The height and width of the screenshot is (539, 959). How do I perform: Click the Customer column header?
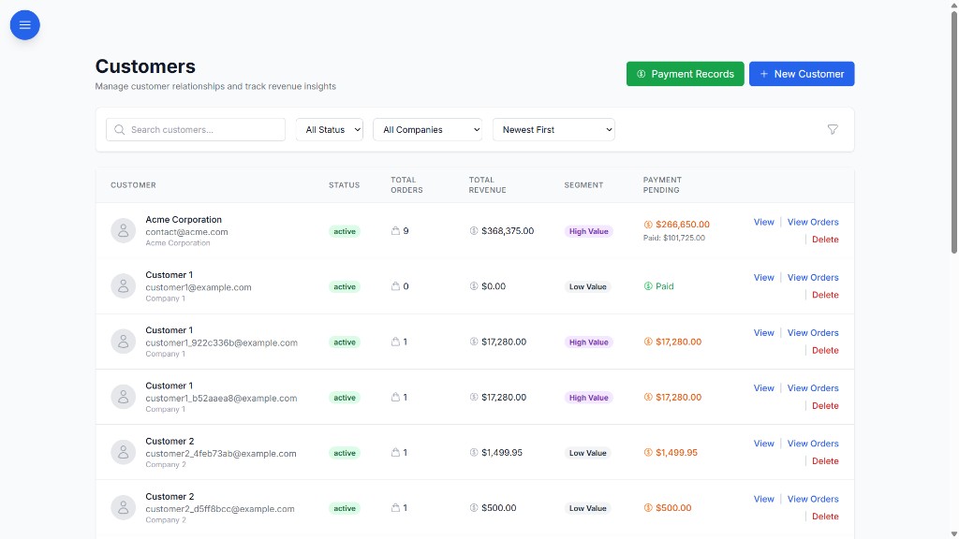pos(133,185)
